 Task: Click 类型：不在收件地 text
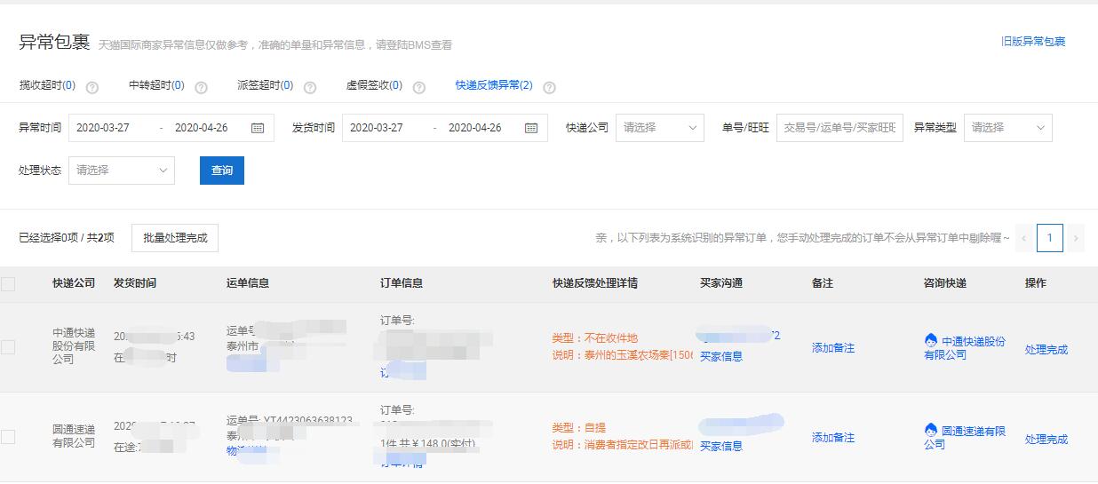595,338
